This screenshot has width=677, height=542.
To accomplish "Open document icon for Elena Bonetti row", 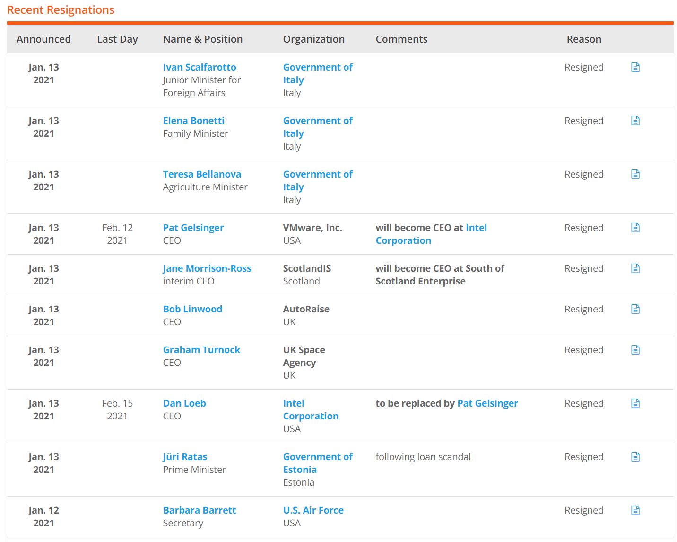I will pyautogui.click(x=635, y=121).
